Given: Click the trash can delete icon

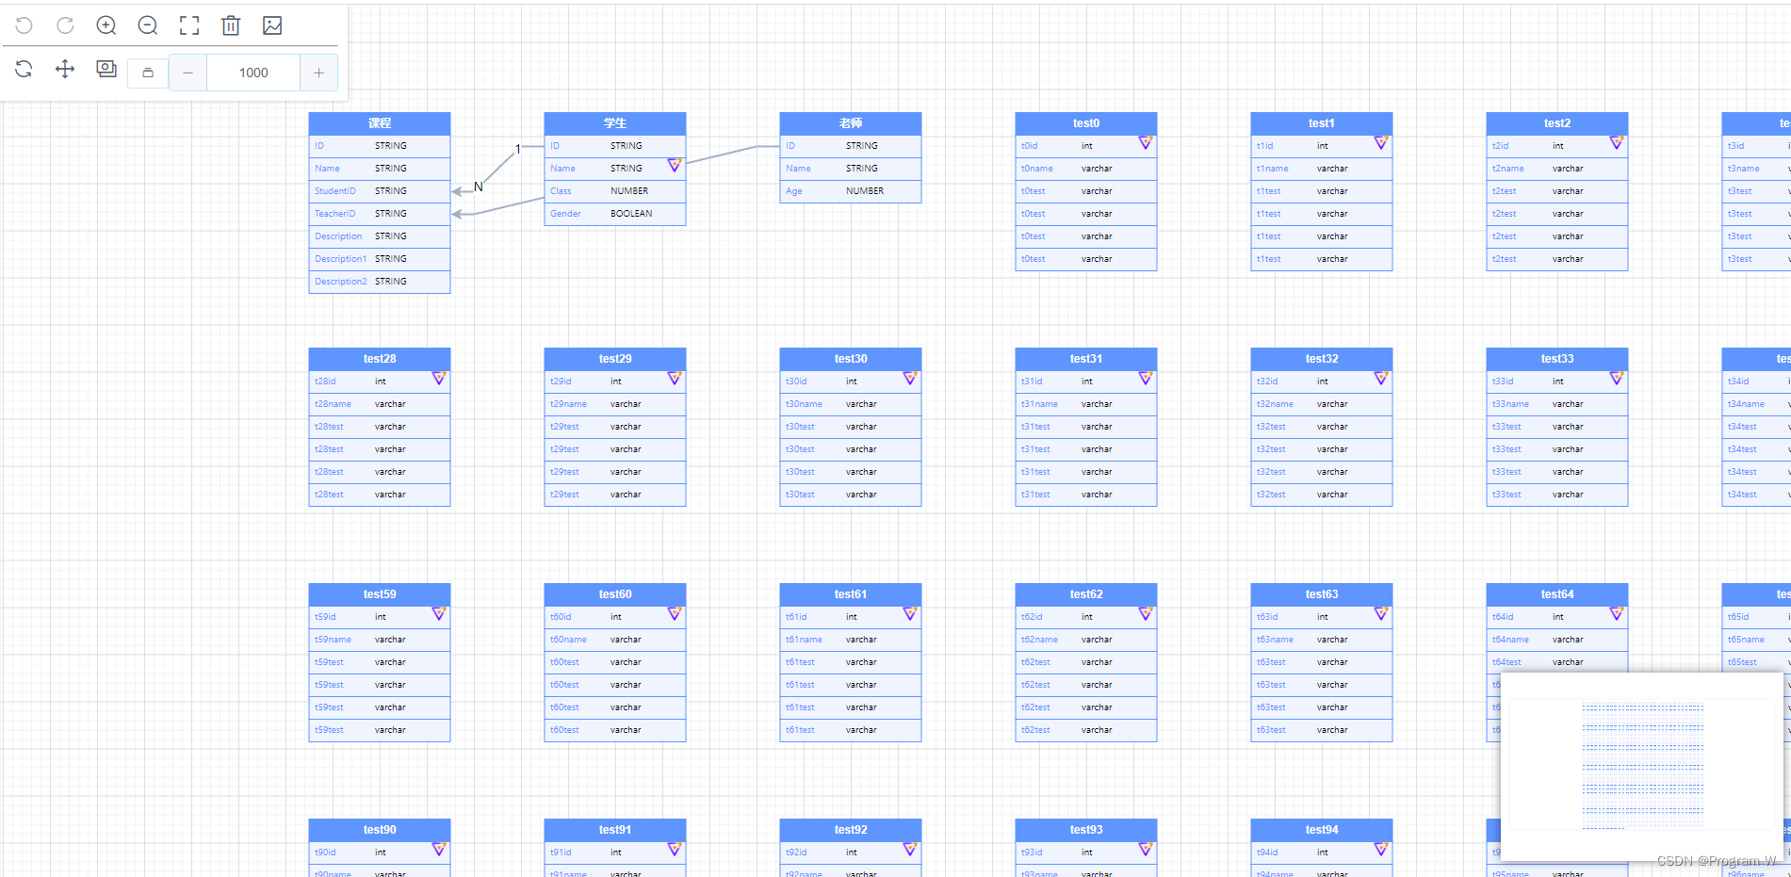Looking at the screenshot, I should click(x=231, y=25).
